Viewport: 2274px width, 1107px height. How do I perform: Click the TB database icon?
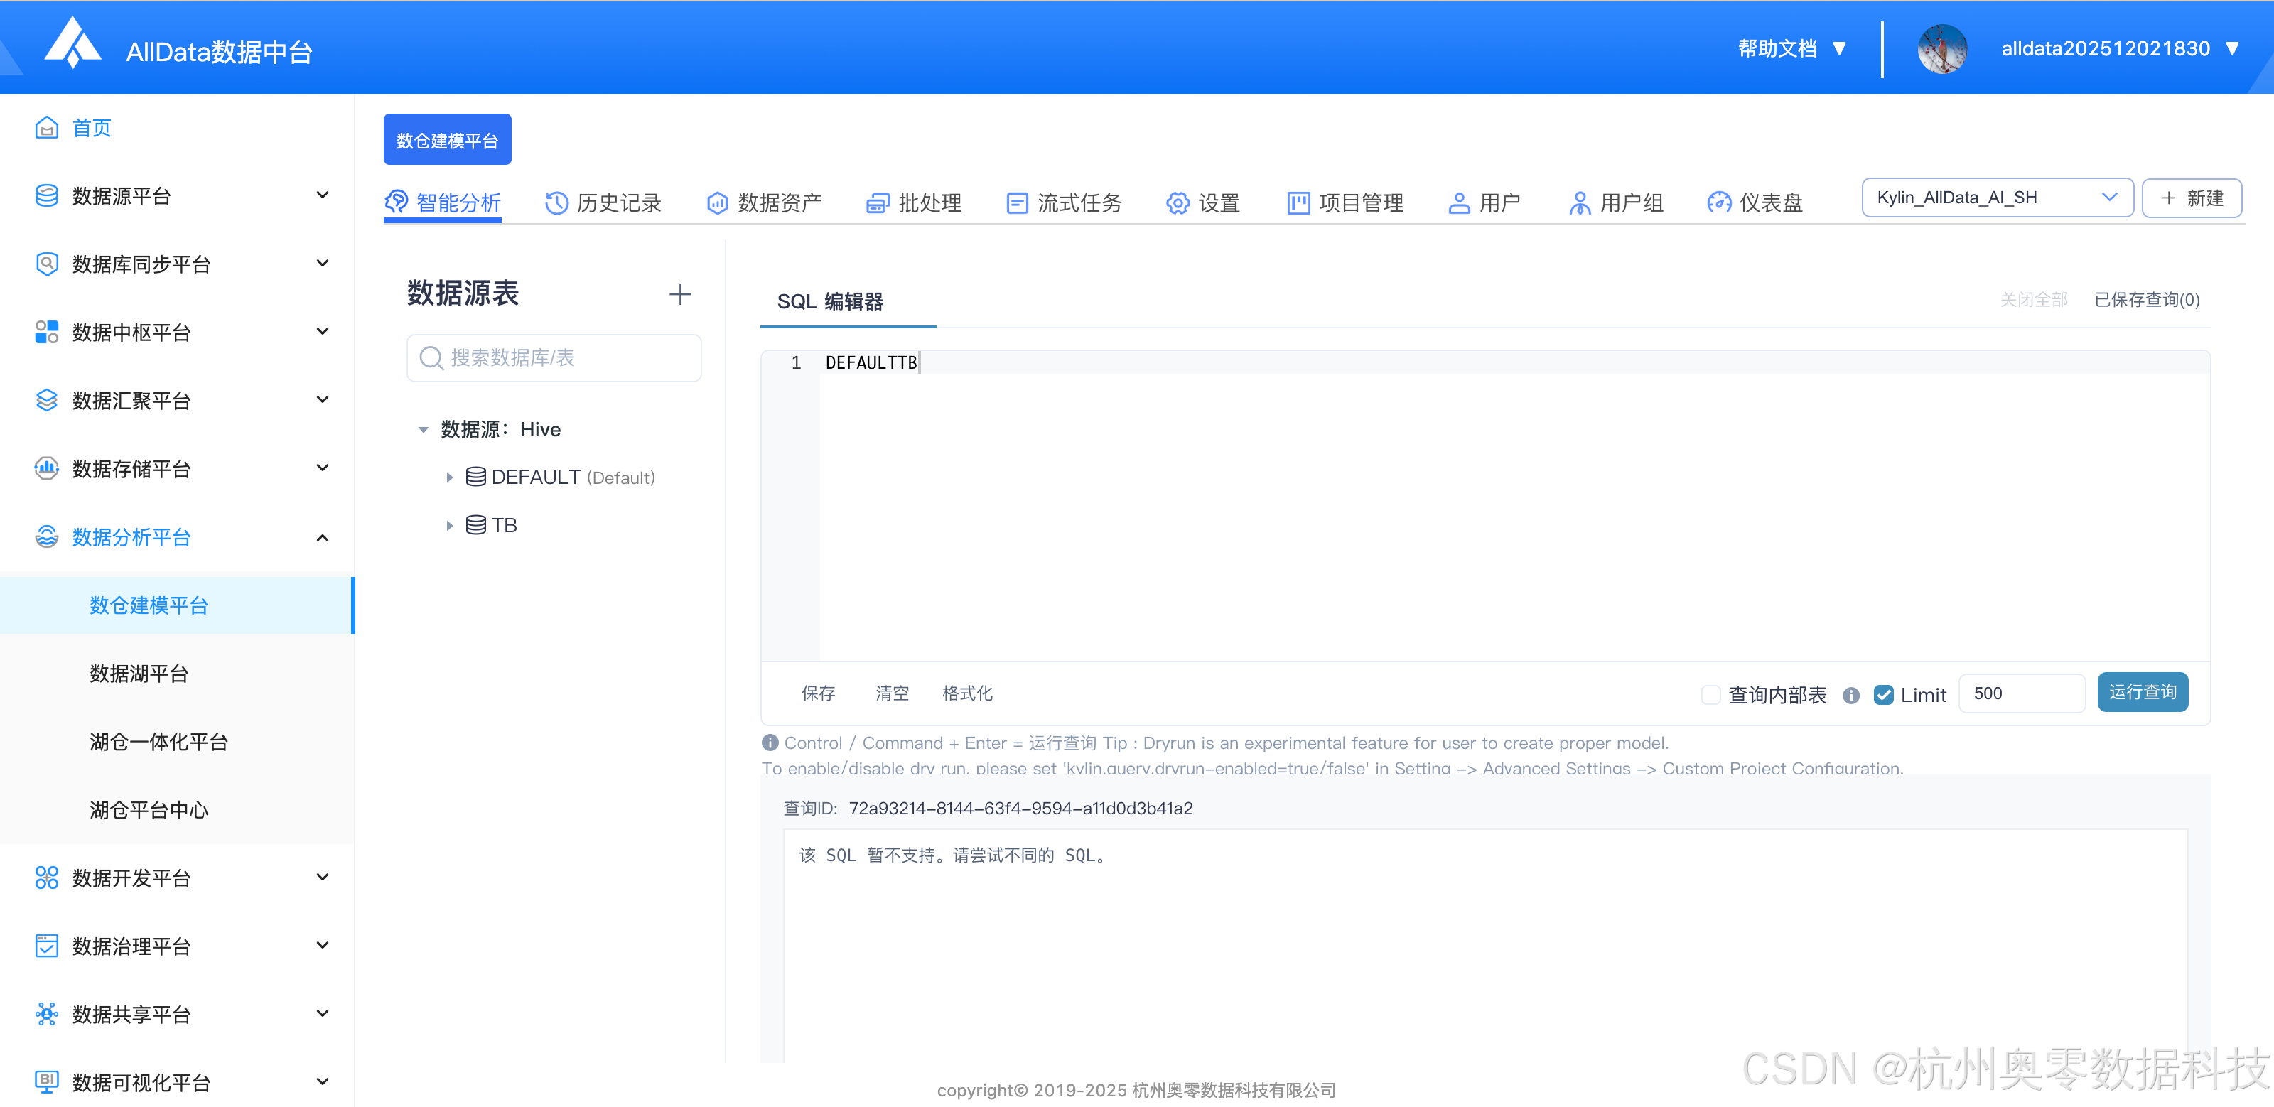click(476, 525)
